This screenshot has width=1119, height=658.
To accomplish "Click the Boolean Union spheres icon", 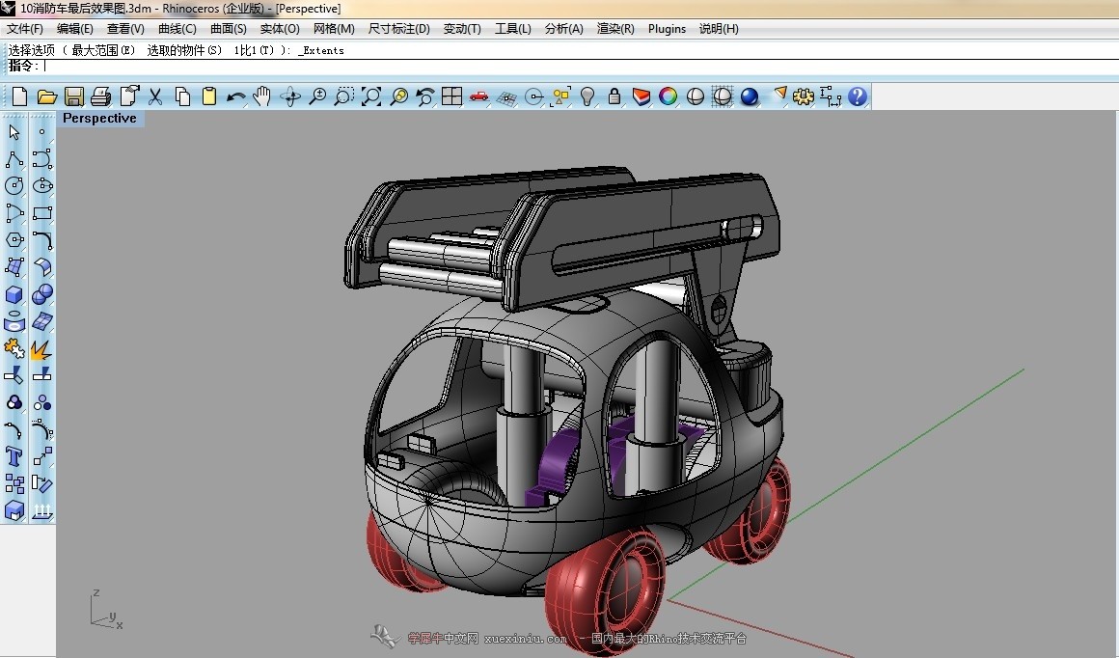I will click(42, 294).
